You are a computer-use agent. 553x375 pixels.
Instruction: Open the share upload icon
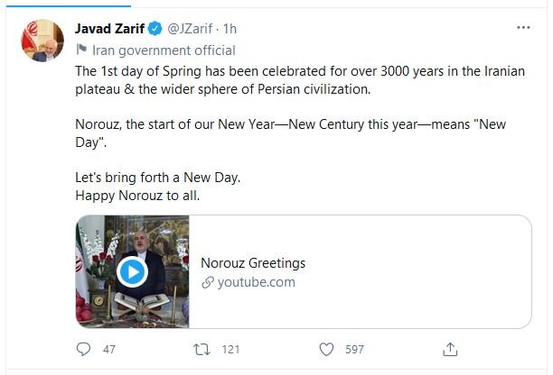(x=450, y=350)
